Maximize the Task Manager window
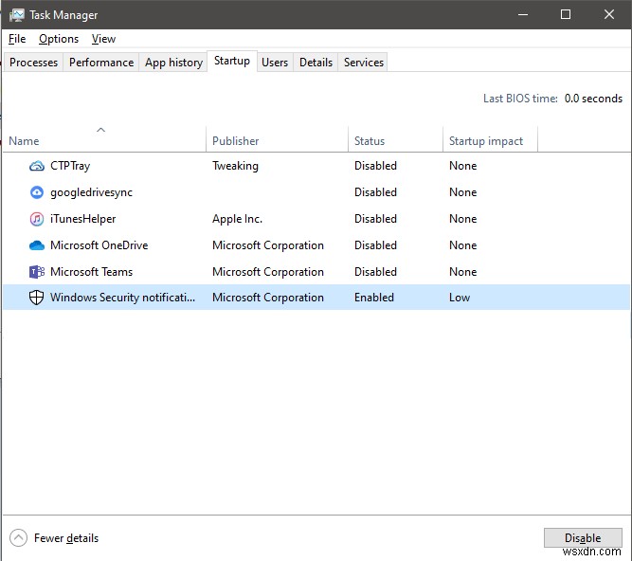The image size is (632, 561). pos(566,15)
